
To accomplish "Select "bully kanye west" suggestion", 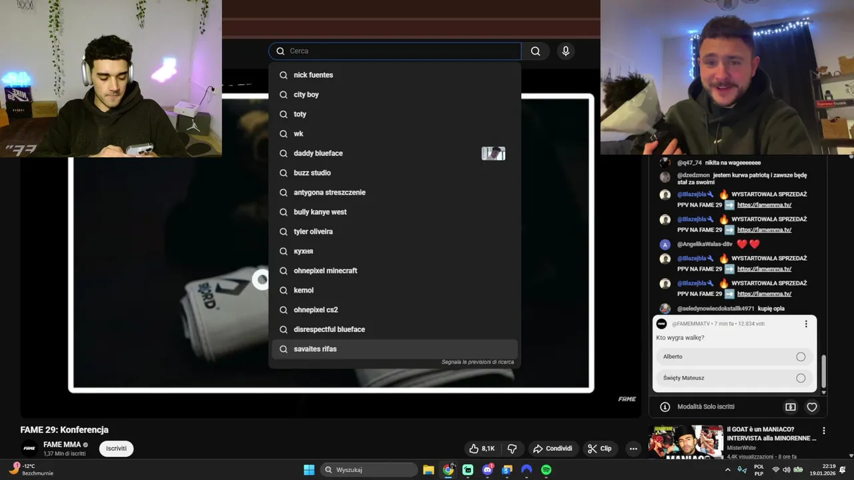I will click(395, 212).
